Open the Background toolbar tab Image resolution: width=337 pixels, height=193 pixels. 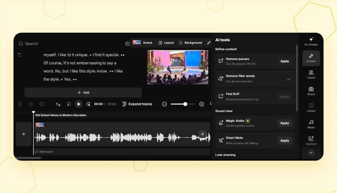(190, 42)
